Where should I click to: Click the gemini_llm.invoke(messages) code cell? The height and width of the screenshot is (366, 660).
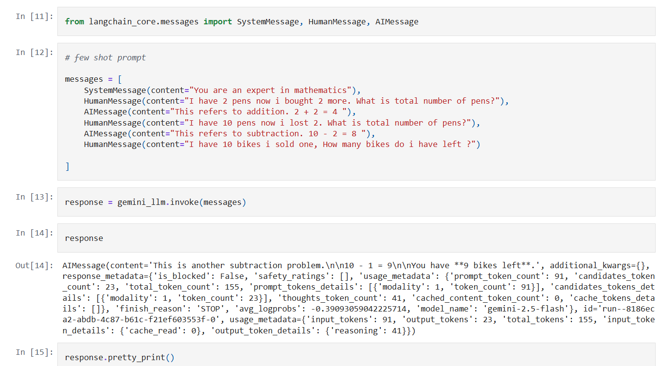pos(155,202)
